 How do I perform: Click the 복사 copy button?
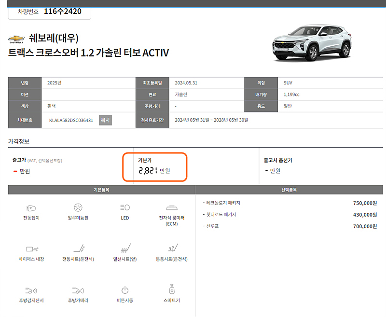point(105,120)
